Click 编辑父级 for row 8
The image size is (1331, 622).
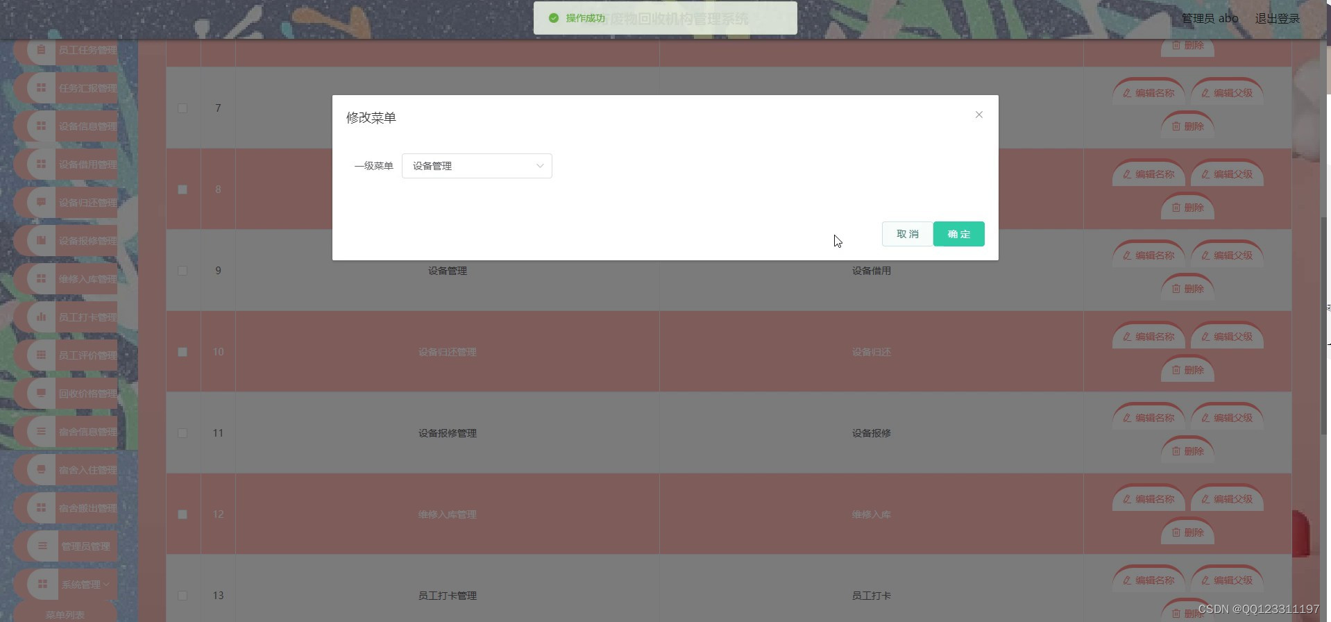click(x=1227, y=174)
